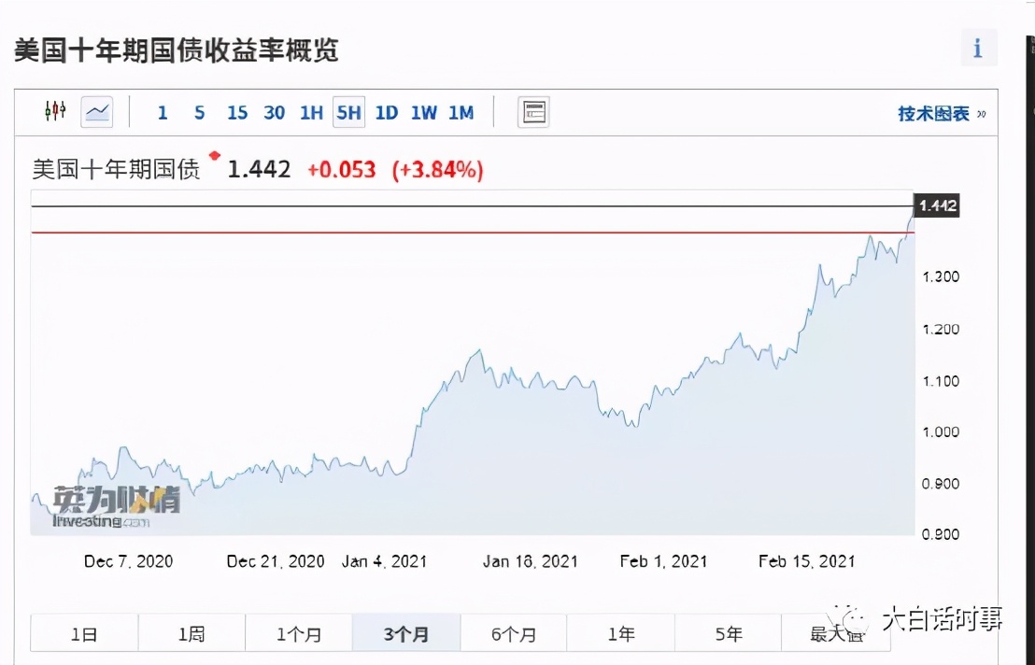
Task: Select the candlestick chart type icon
Action: tap(54, 111)
